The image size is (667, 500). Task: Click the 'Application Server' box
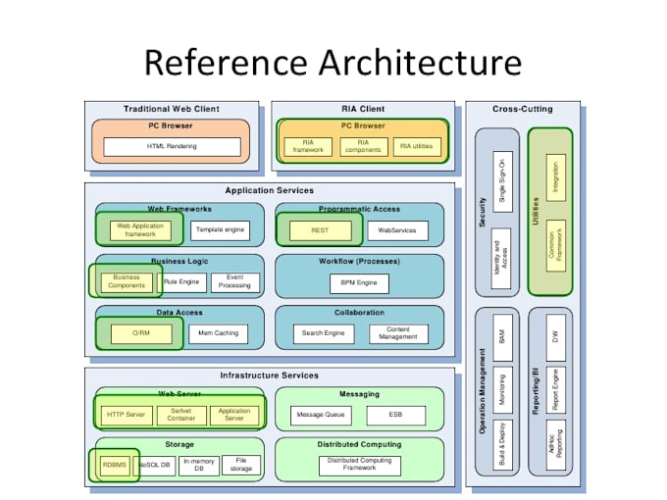[x=234, y=415]
